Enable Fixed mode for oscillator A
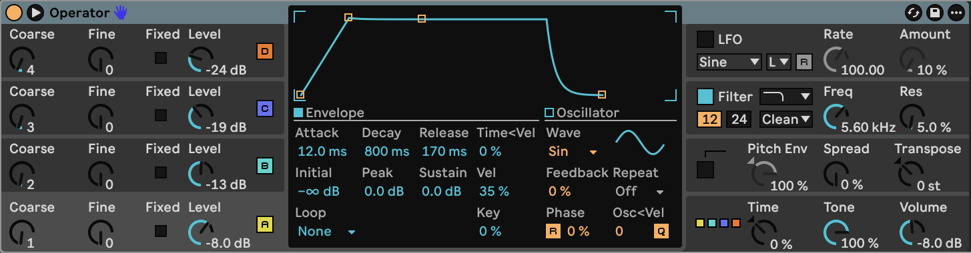Screen dimensions: 971x253 click(x=161, y=231)
